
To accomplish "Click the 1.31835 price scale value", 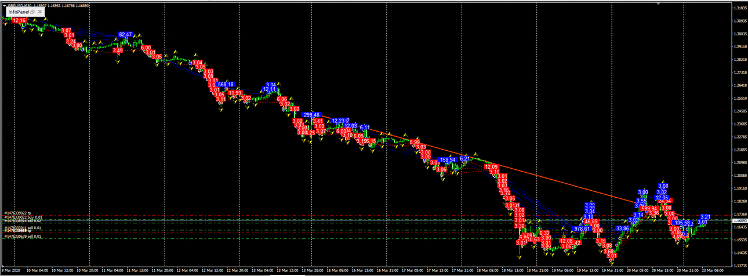I will [739, 9].
